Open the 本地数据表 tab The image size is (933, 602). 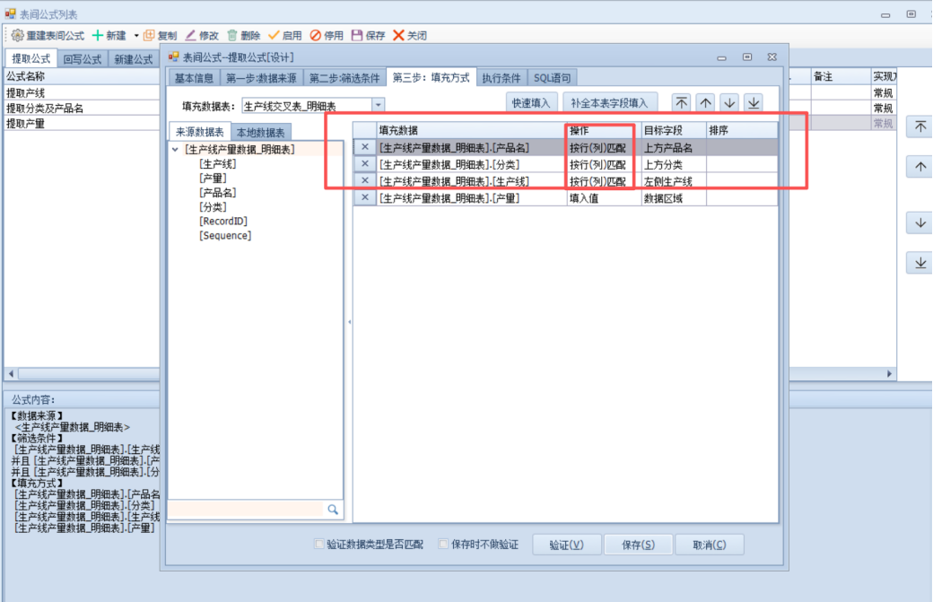[261, 132]
